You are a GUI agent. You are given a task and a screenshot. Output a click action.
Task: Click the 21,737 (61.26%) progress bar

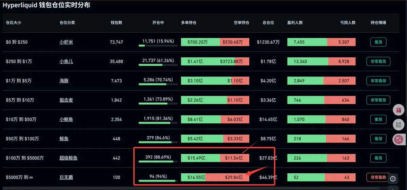coord(158,65)
